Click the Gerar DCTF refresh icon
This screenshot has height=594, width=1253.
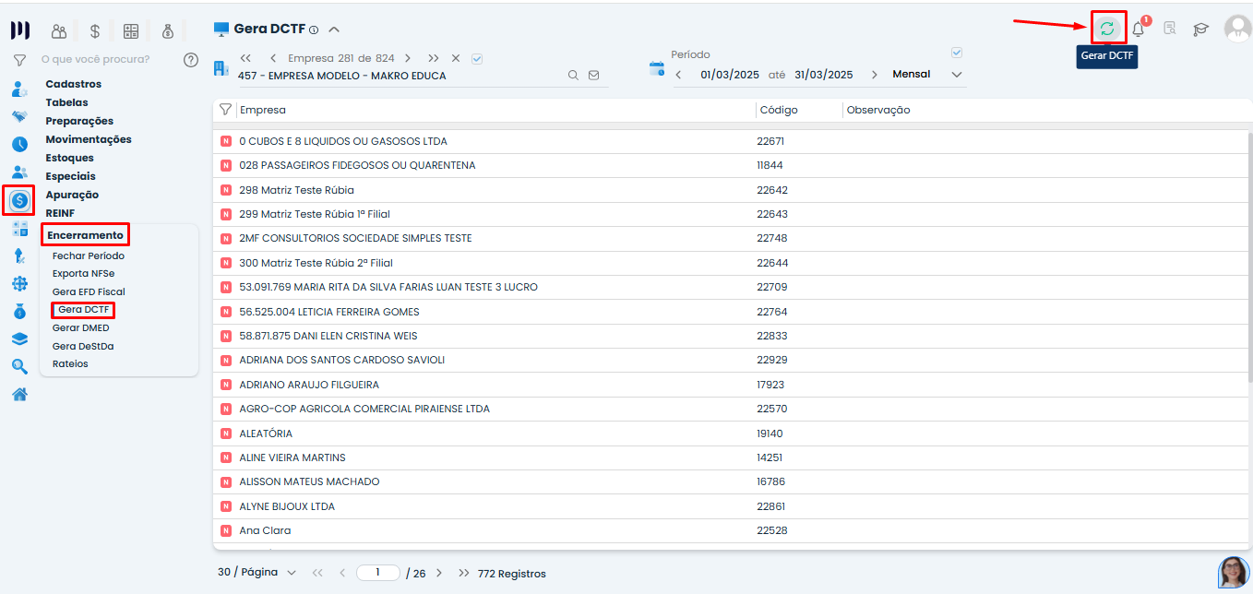[x=1107, y=29]
